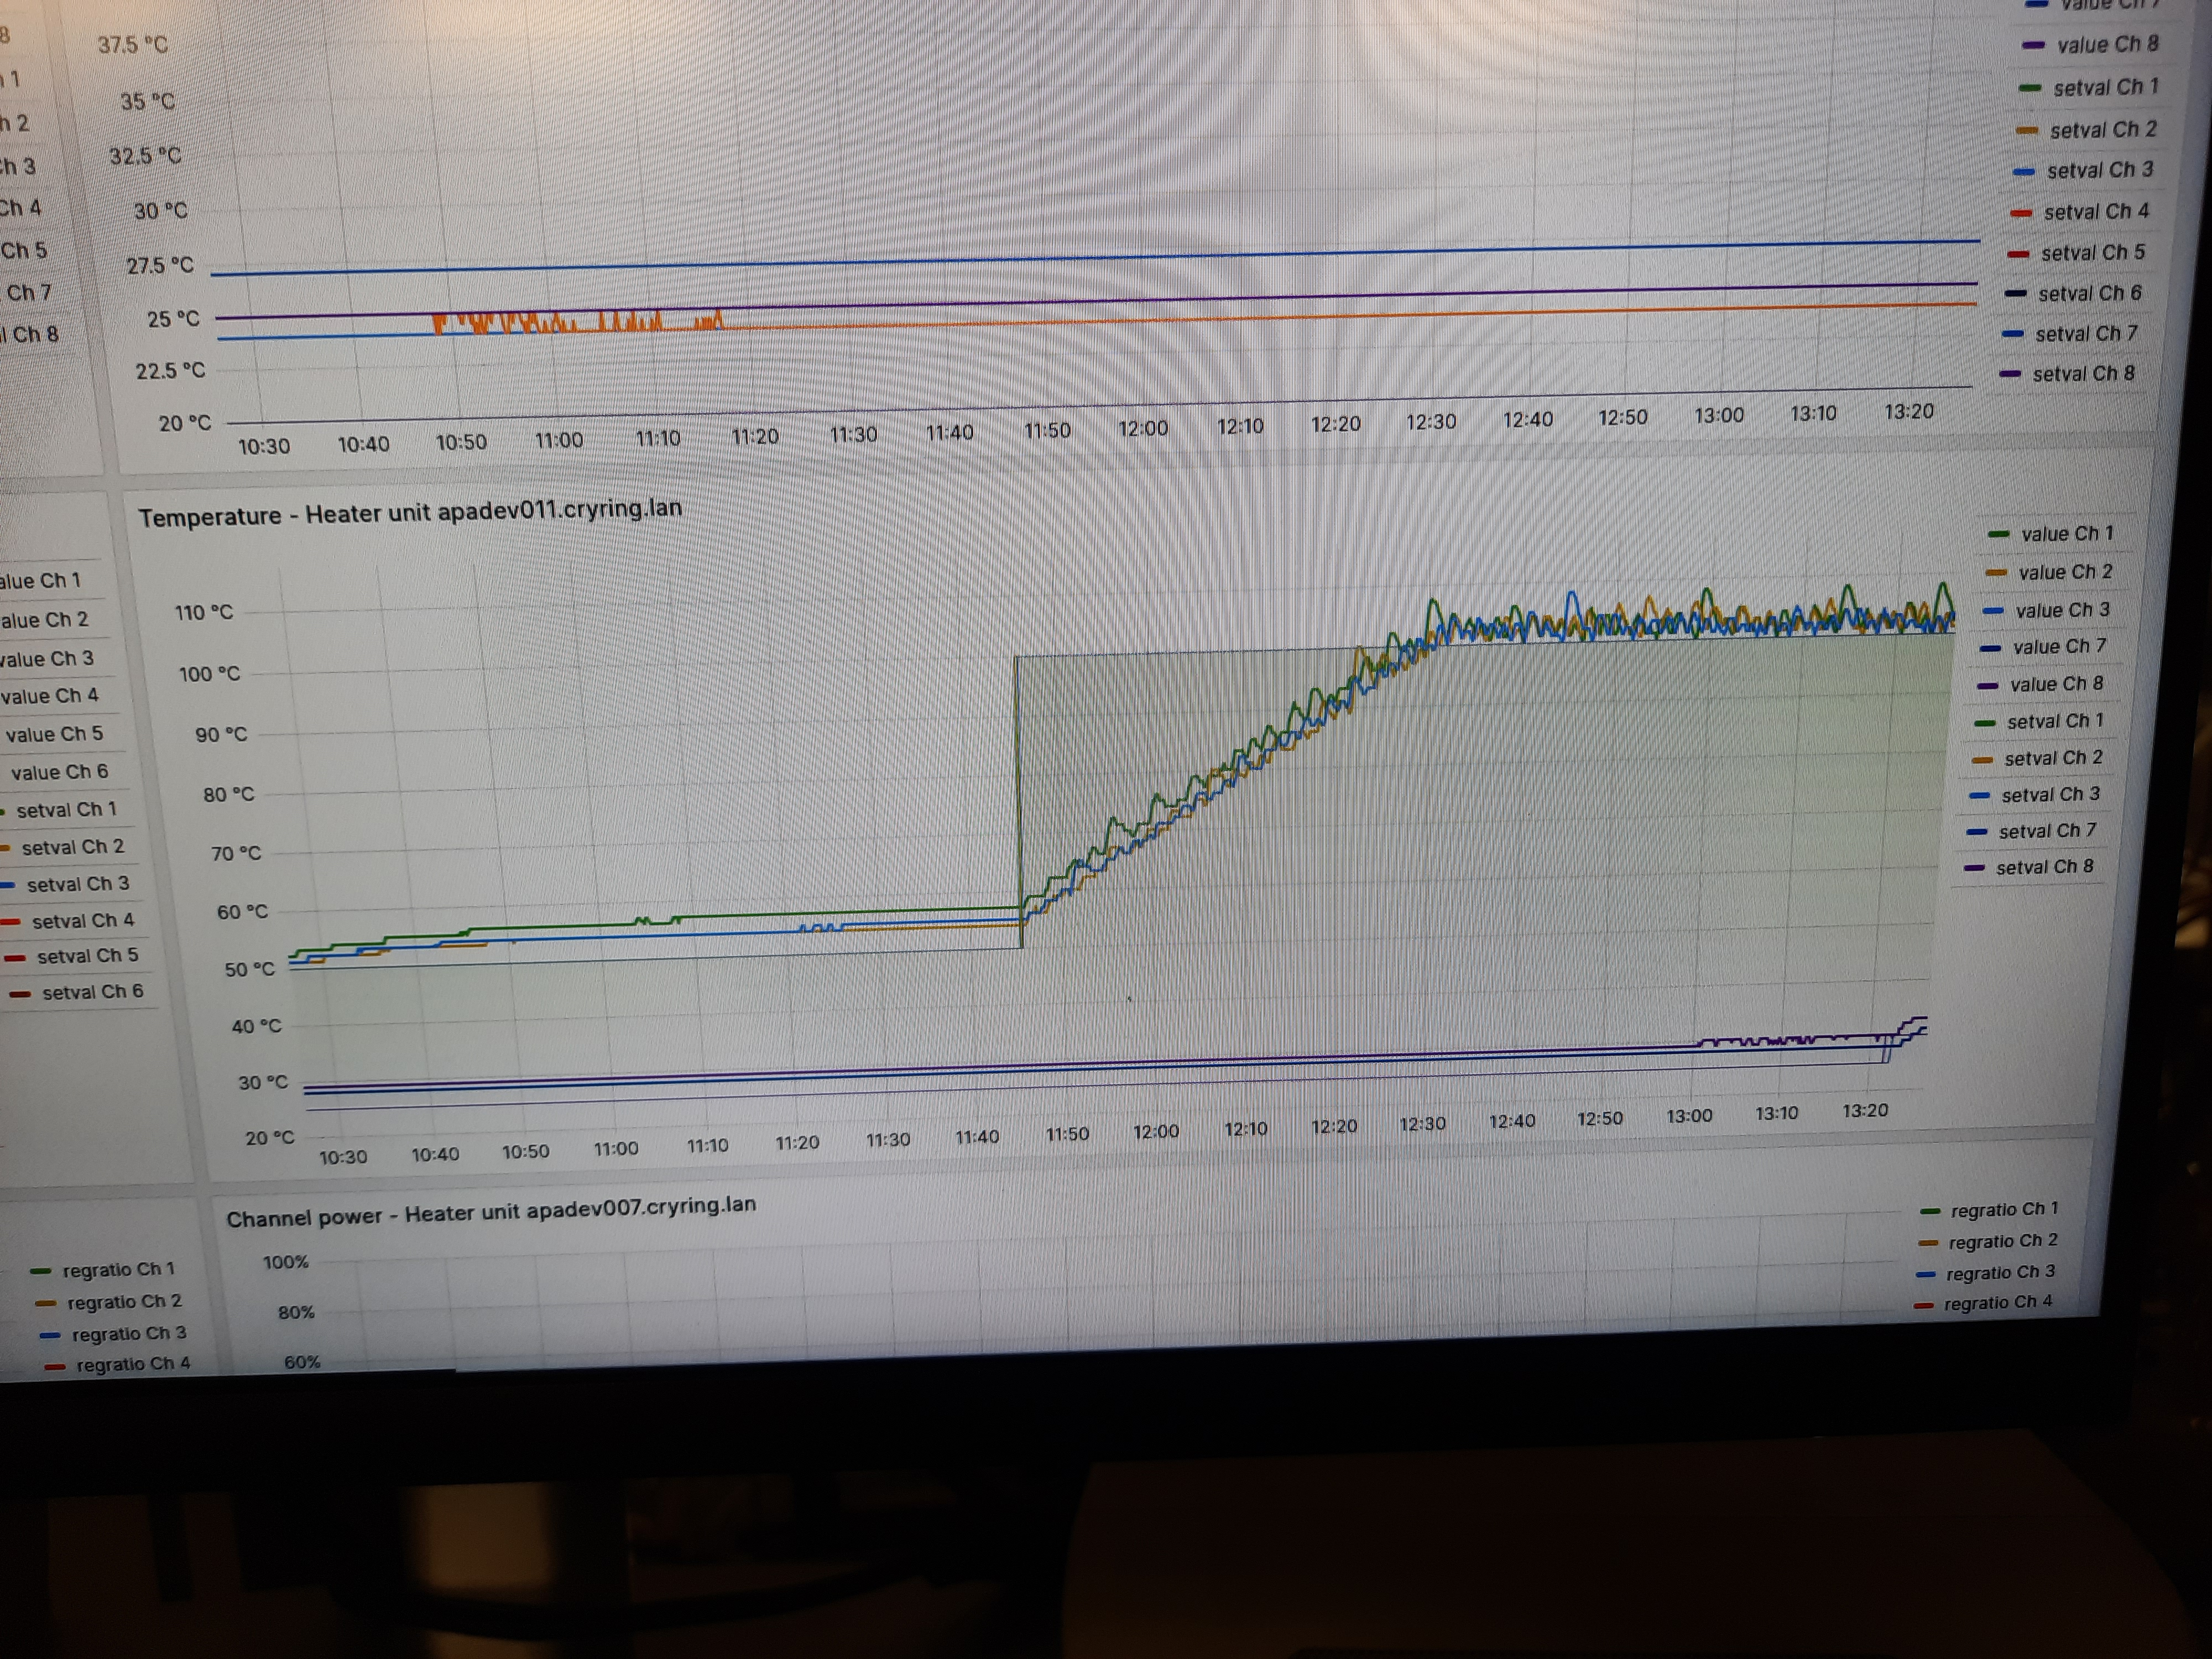Click the 110 °C label on apadev011 y-axis

[x=203, y=612]
